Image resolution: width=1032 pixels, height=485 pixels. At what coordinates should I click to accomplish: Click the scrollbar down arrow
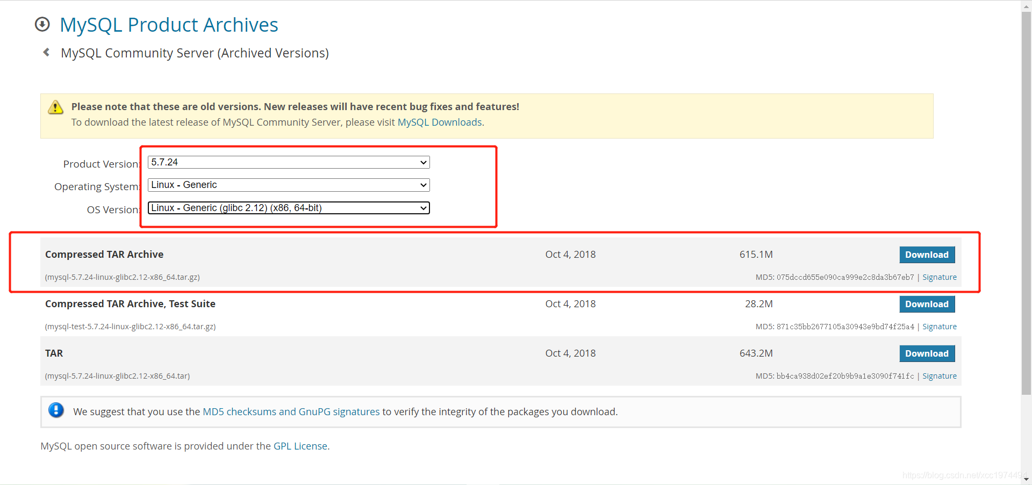tap(1026, 479)
